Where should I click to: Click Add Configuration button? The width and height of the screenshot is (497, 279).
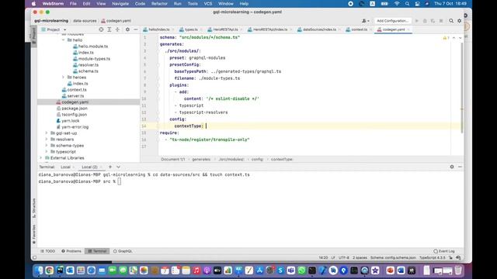(392, 21)
